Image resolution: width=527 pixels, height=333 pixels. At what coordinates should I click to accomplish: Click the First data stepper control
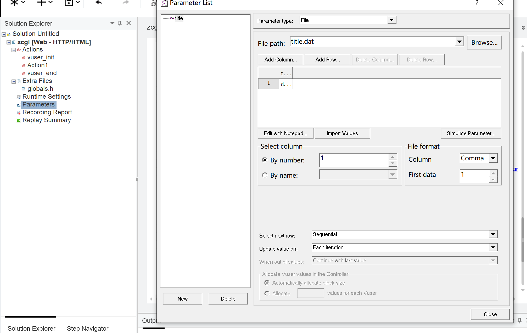coord(494,175)
